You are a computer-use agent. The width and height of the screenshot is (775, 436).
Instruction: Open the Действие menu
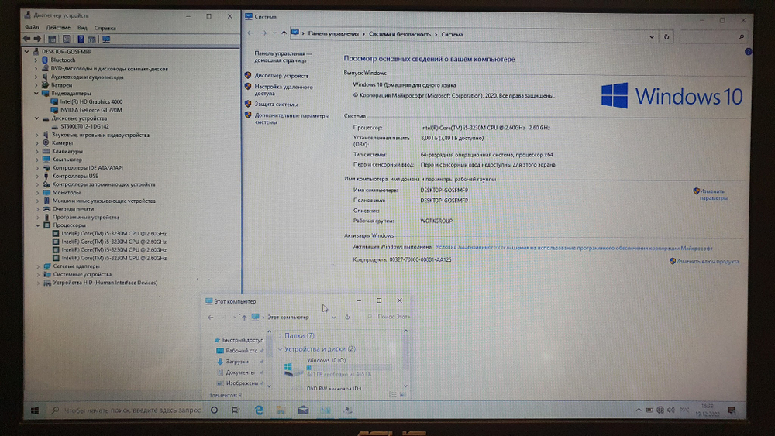coord(58,28)
